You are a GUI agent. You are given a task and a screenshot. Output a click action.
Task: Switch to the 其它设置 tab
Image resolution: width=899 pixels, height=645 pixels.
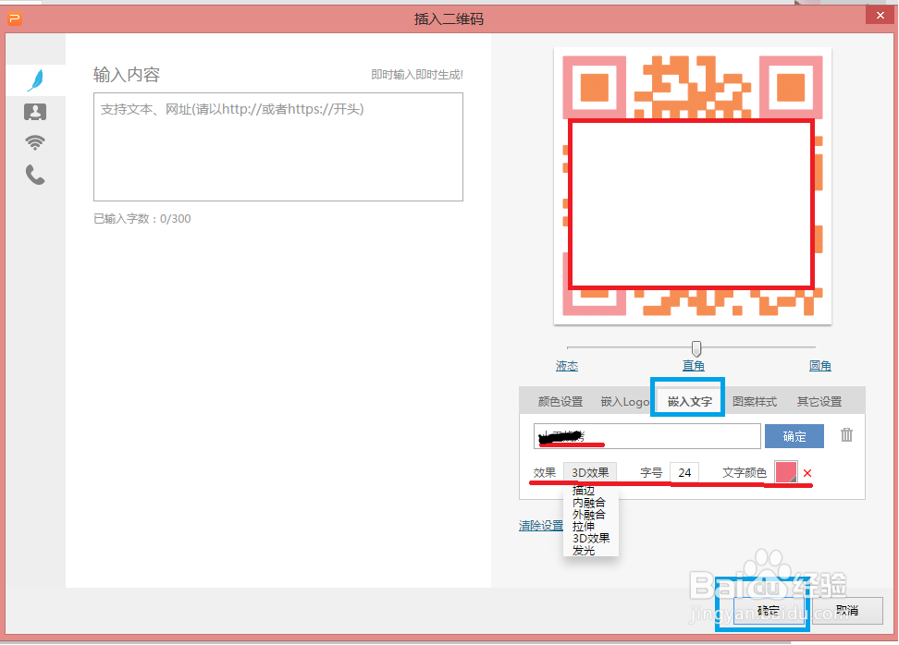pyautogui.click(x=819, y=402)
